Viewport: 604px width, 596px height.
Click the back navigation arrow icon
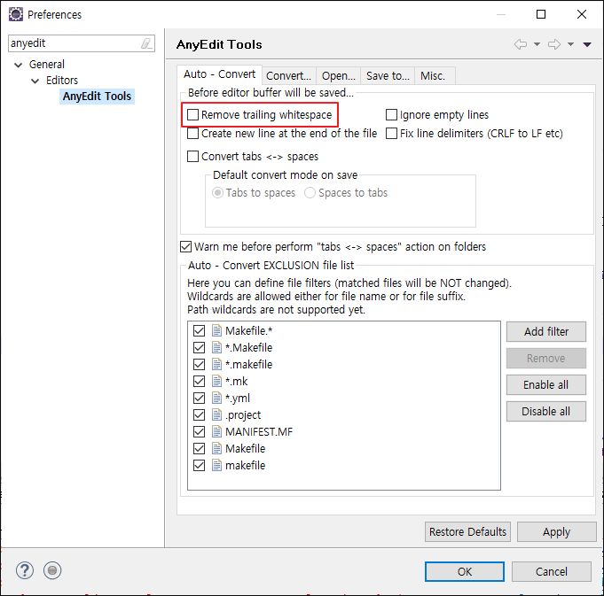click(x=521, y=44)
